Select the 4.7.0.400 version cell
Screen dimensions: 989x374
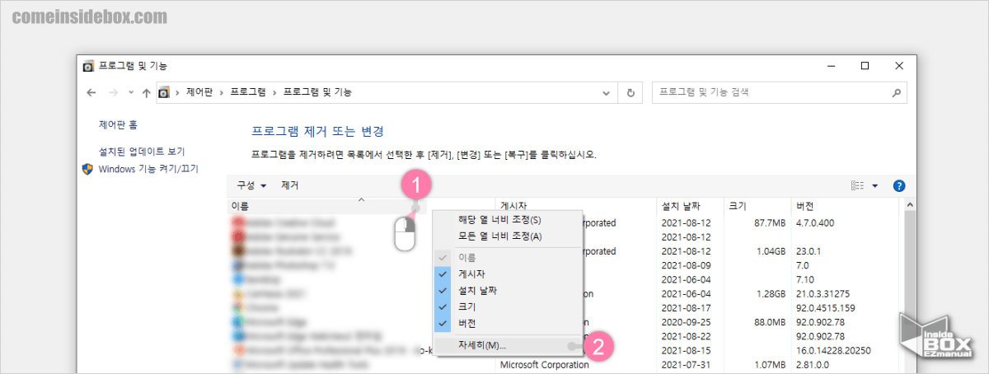pyautogui.click(x=814, y=223)
